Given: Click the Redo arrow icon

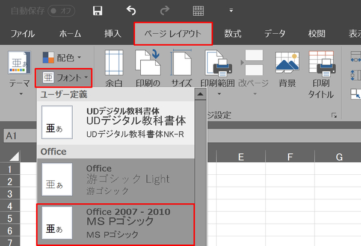Looking at the screenshot, I should (x=164, y=11).
